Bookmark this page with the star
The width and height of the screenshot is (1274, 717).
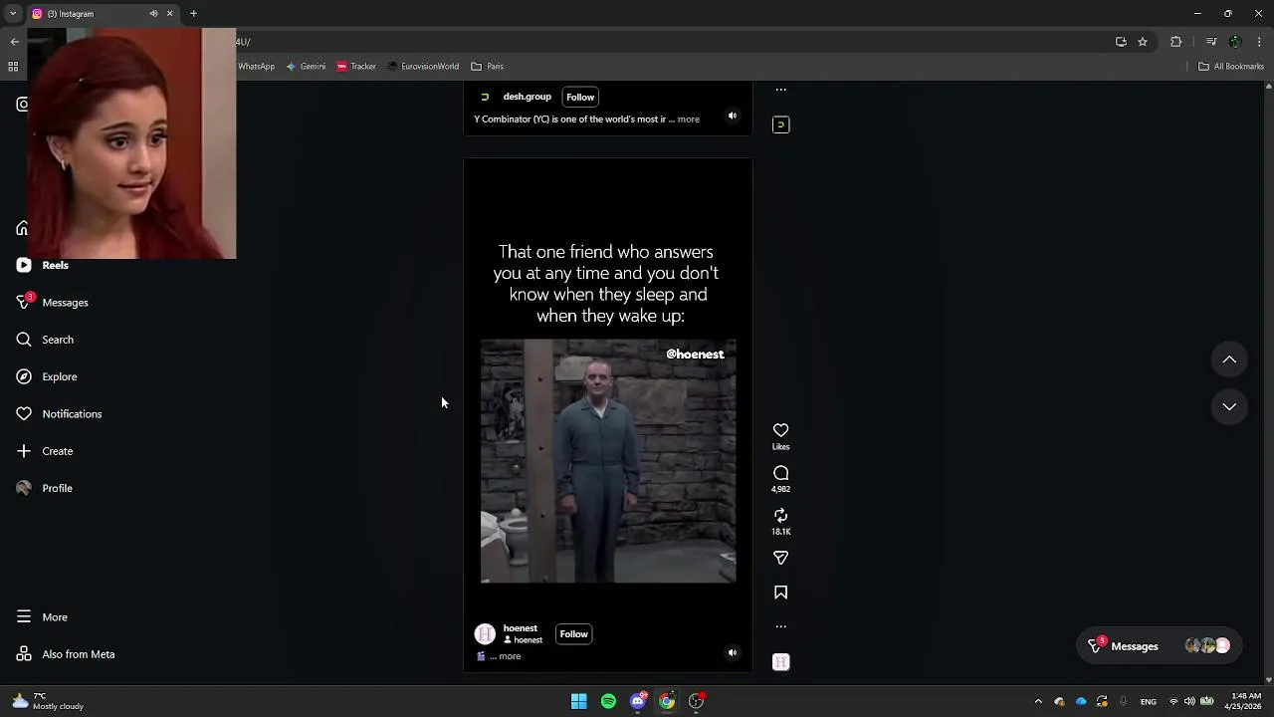pyautogui.click(x=1143, y=42)
